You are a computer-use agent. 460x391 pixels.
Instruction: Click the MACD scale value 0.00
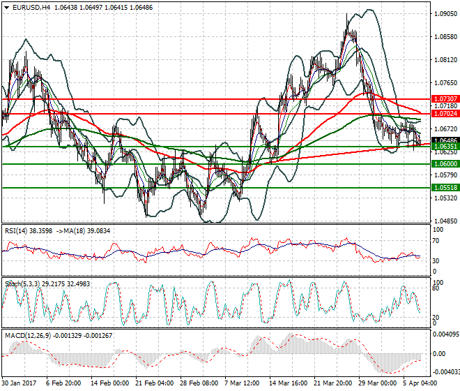click(439, 354)
